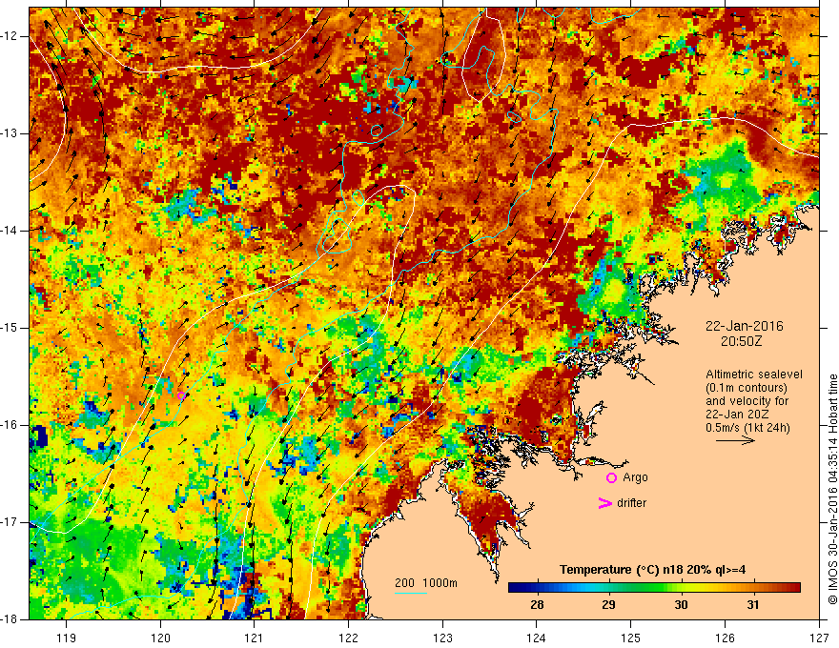This screenshot has width=839, height=648.
Task: Click latitude axis label -12
Action: (10, 36)
